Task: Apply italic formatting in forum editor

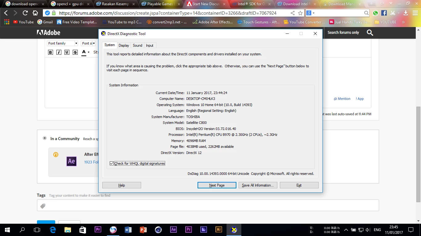Action: pyautogui.click(x=59, y=52)
